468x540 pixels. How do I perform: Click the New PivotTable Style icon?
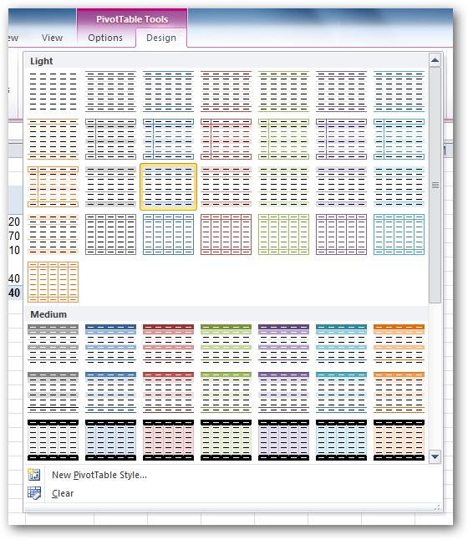[x=34, y=475]
